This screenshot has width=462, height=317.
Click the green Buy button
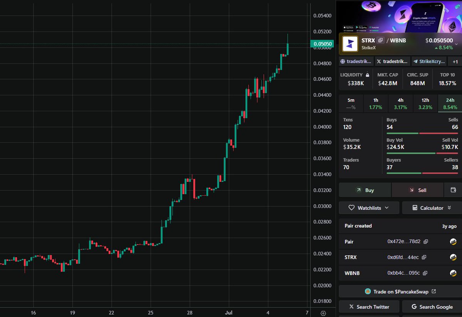coord(365,190)
